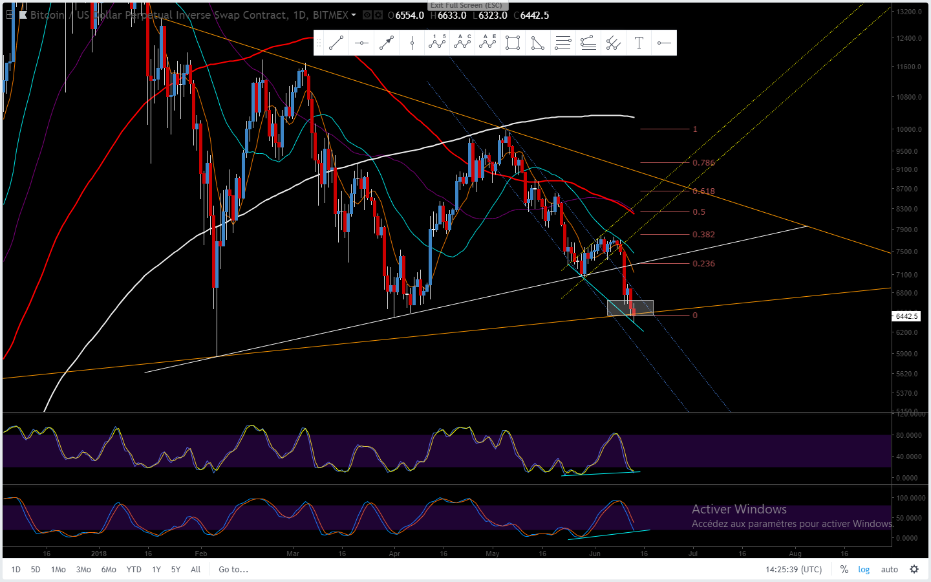Choose the text annotation tool
This screenshot has height=582, width=931.
tap(639, 43)
